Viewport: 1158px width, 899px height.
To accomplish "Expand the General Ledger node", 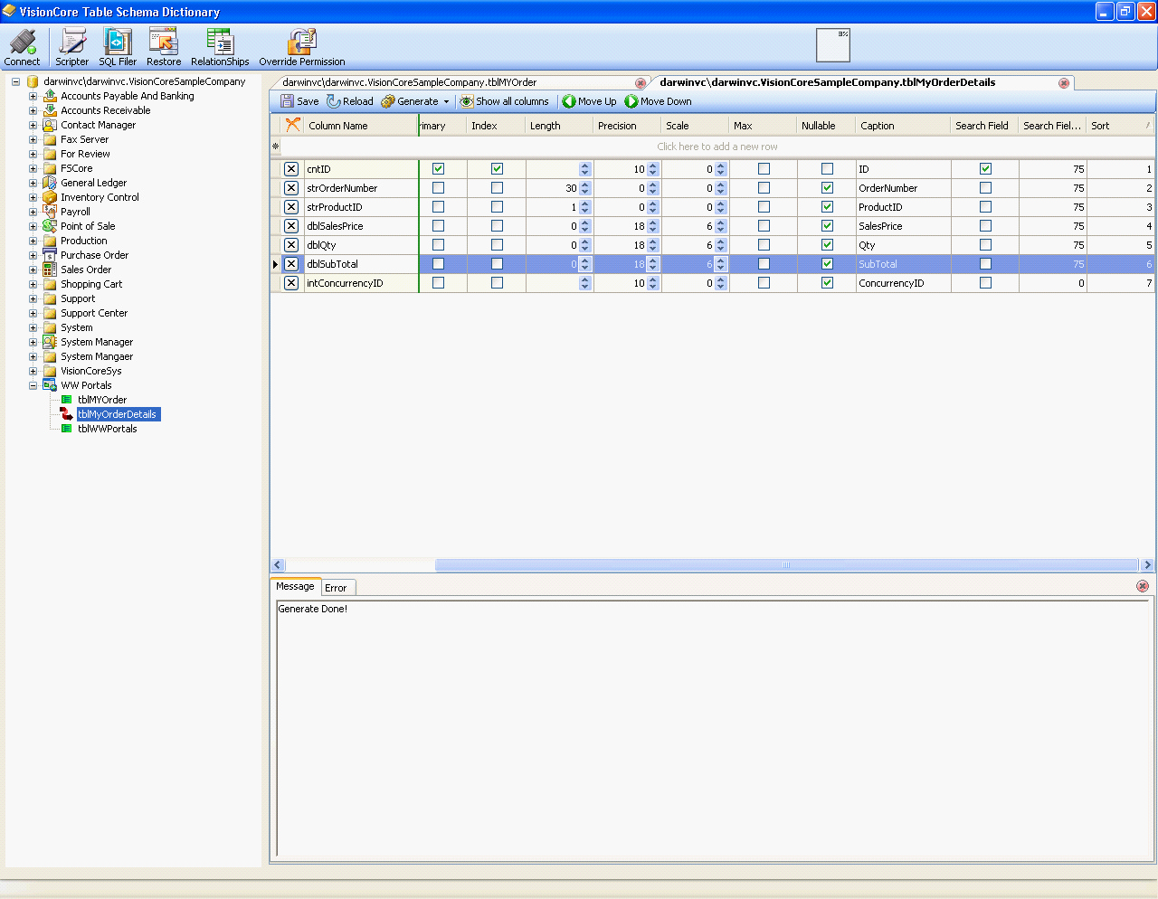I will click(x=33, y=183).
